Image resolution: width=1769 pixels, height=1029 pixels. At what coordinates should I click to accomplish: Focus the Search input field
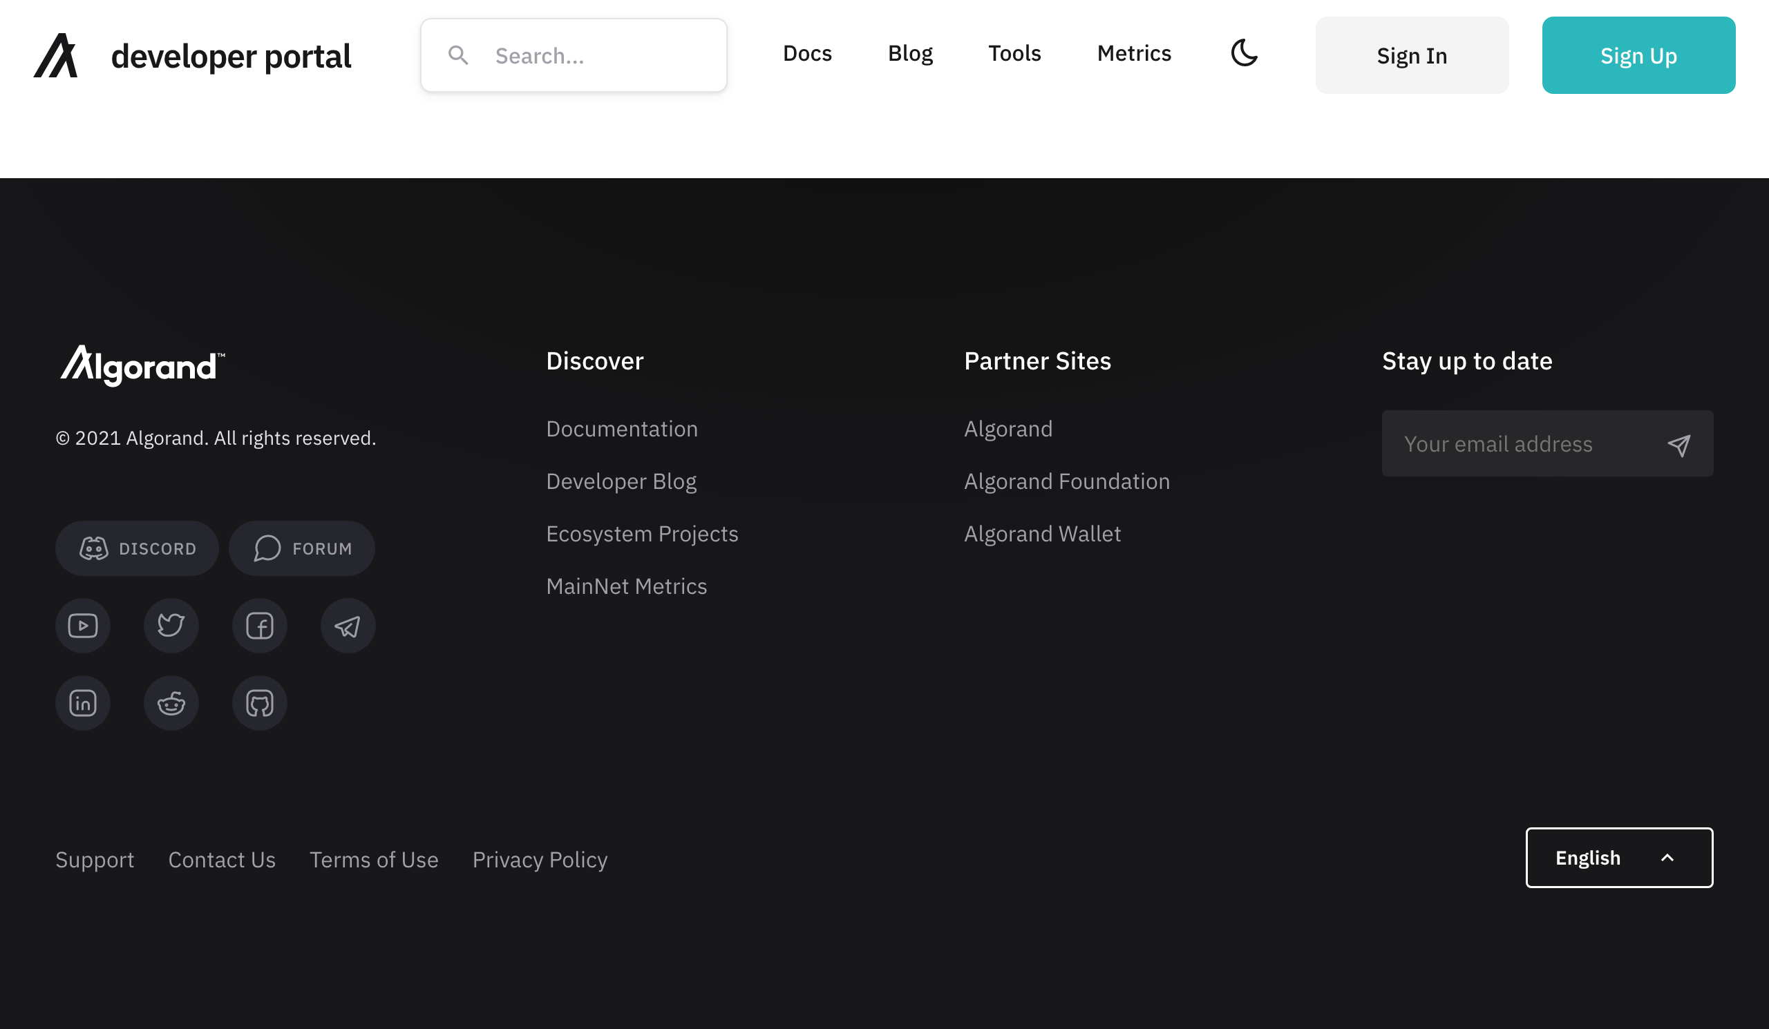pyautogui.click(x=574, y=55)
